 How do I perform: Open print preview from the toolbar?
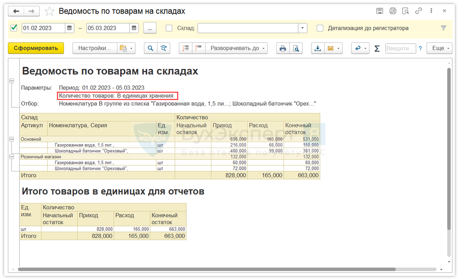pyautogui.click(x=296, y=48)
